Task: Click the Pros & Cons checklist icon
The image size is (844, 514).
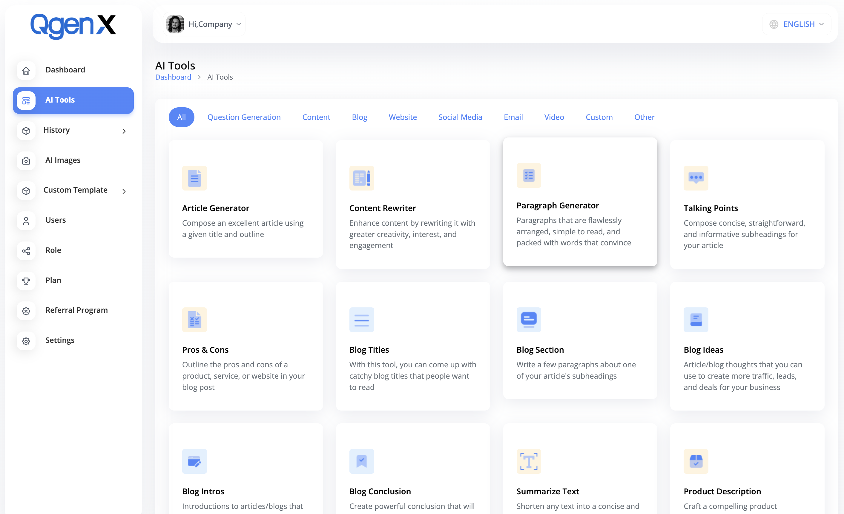Action: coord(194,319)
